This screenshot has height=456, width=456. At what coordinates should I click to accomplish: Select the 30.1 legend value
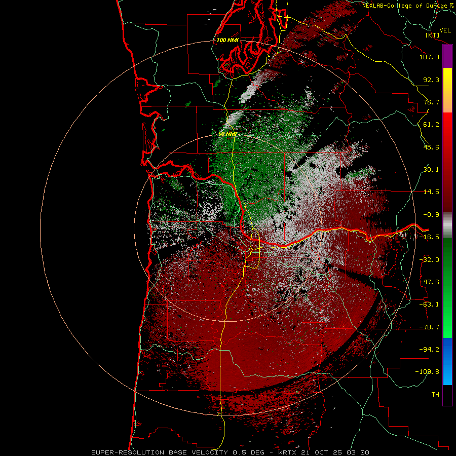tap(431, 170)
